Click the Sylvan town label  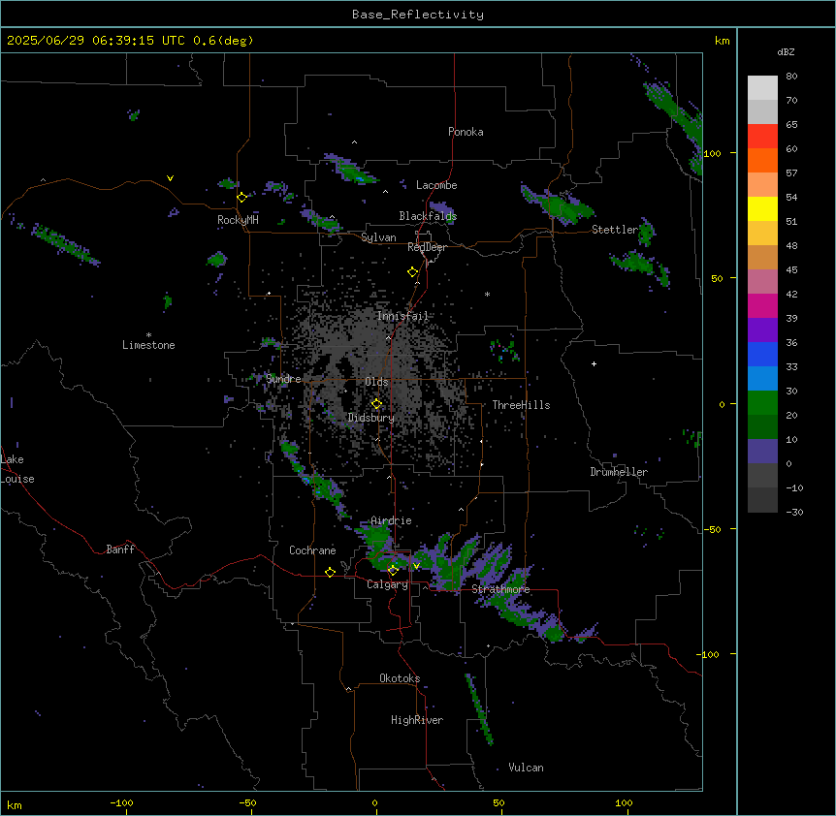(378, 237)
